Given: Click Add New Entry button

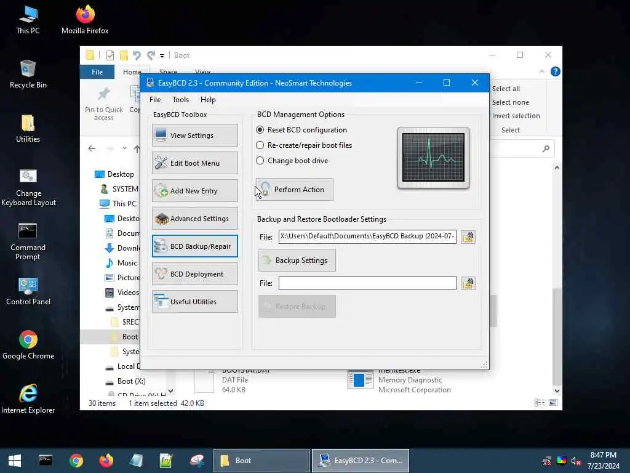Looking at the screenshot, I should (195, 191).
